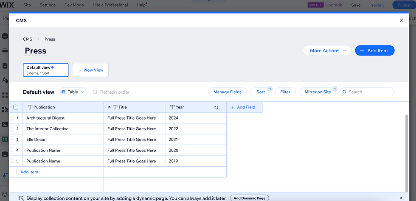
Task: Click the dynamic page info icon in banner
Action: (22, 198)
